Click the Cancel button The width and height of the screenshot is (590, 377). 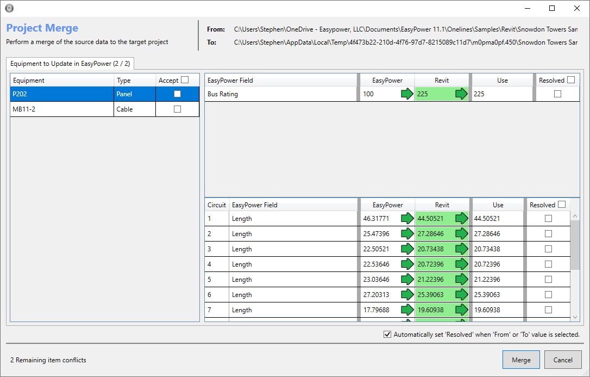(563, 360)
